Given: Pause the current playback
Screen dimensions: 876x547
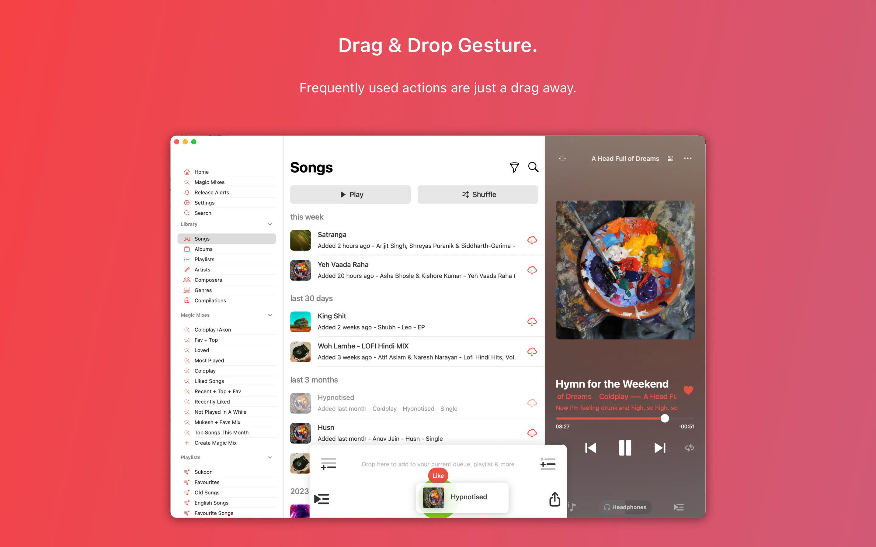Looking at the screenshot, I should [x=625, y=448].
